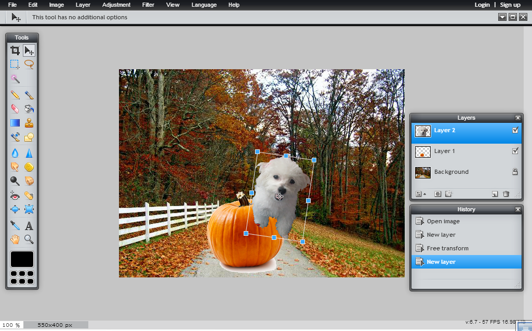
Task: Open the Image menu
Action: [x=56, y=5]
